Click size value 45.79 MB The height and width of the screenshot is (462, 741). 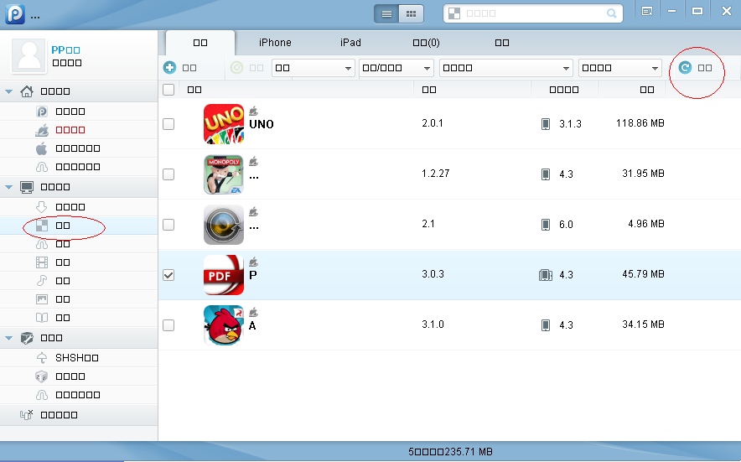pos(643,274)
